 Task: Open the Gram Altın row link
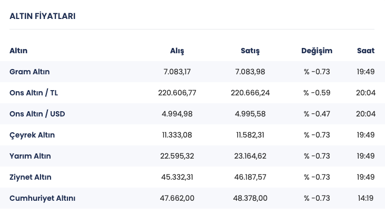29,72
